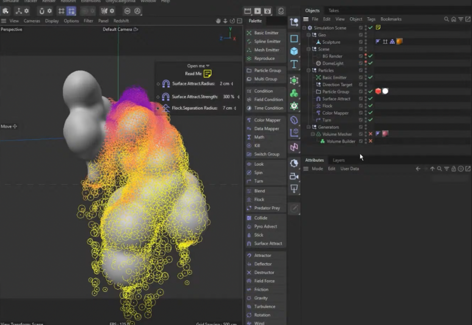Adjust Surface Attract Strength stepper arrow
472x325 pixels.
(x=239, y=97)
